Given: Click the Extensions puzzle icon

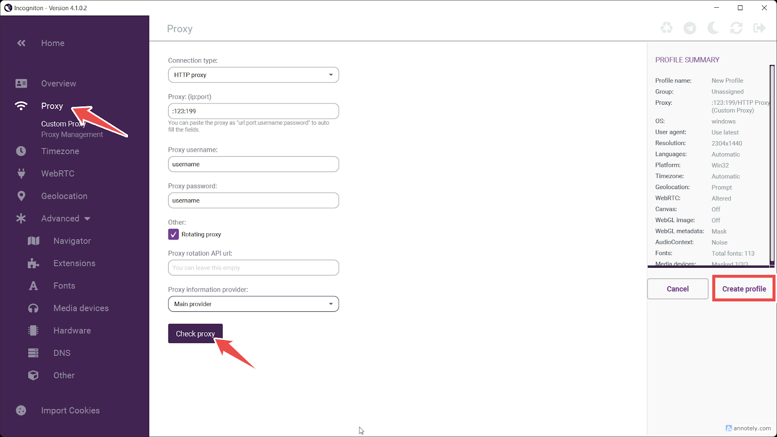Looking at the screenshot, I should (33, 263).
